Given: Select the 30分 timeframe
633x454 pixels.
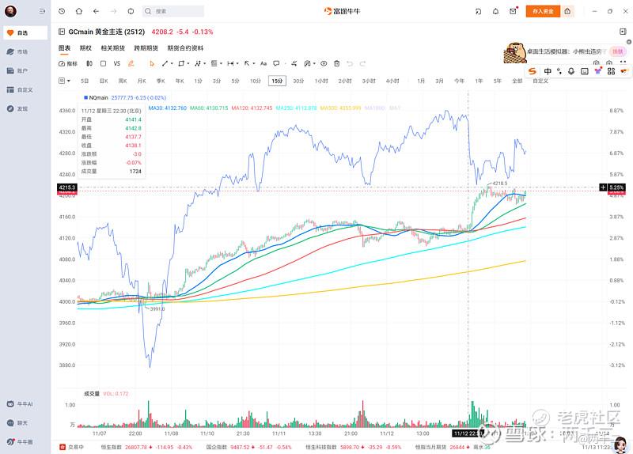Looking at the screenshot, I should click(298, 81).
